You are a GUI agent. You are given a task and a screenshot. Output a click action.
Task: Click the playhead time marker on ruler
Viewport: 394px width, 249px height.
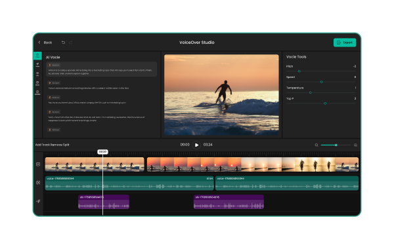coord(102,152)
